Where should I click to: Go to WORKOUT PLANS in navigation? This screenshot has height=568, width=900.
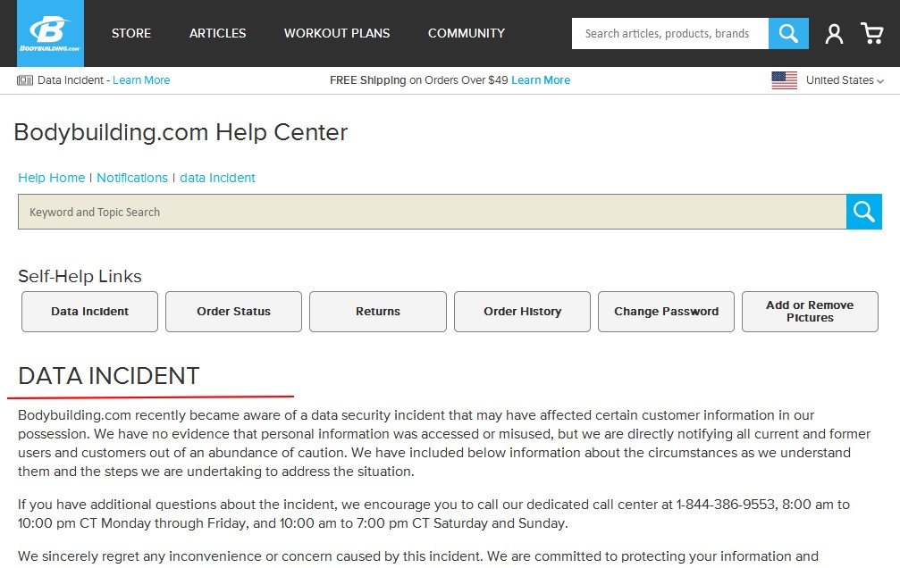pos(337,33)
